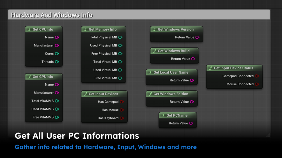Select the Get Windows Version node header
This screenshot has width=282, height=158.
[176, 29]
